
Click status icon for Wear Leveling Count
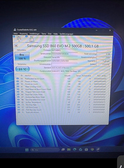pos(18,86)
